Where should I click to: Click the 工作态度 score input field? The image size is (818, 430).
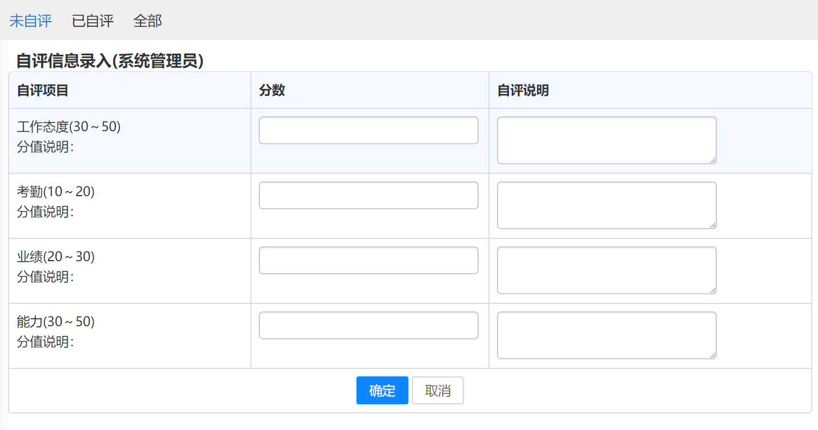368,131
